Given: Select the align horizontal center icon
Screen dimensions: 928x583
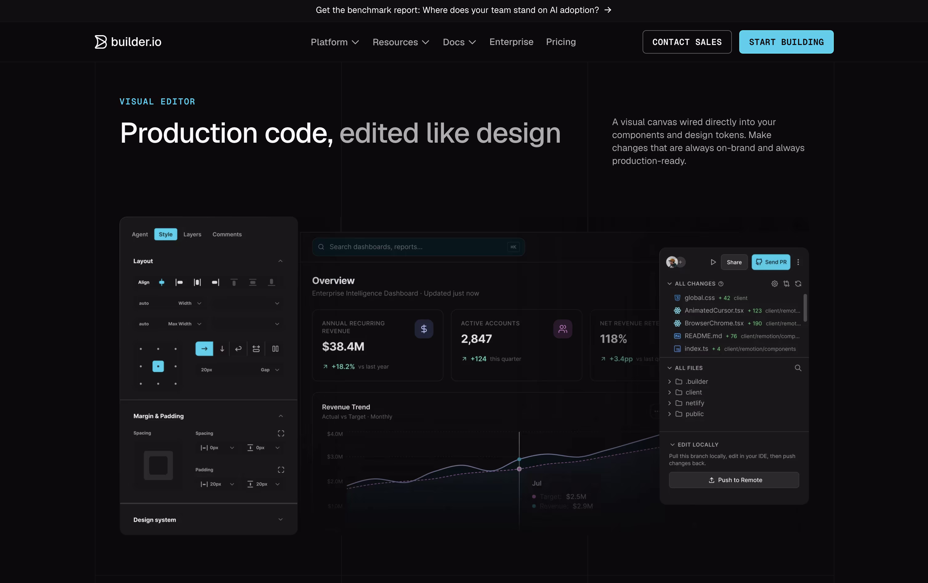Looking at the screenshot, I should 162,282.
